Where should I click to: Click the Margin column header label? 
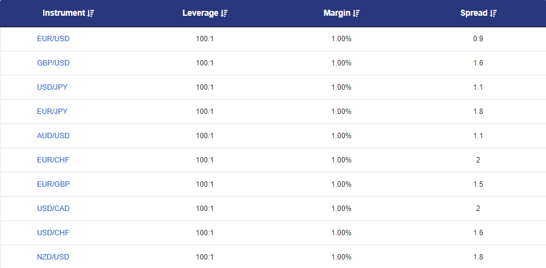tap(336, 13)
